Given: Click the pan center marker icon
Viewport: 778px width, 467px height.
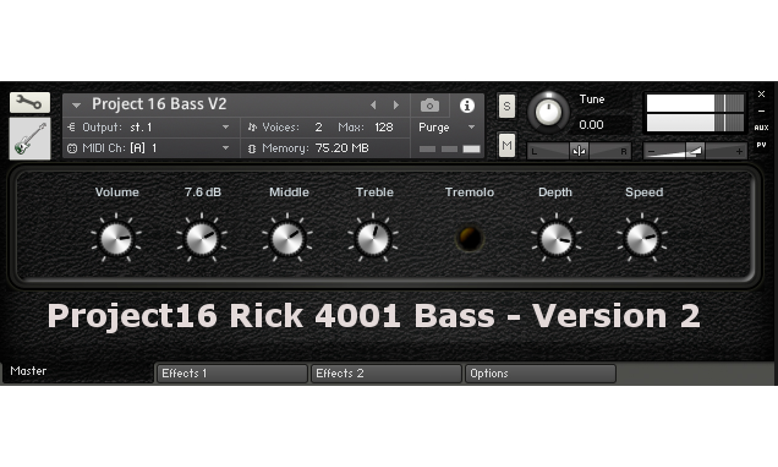Looking at the screenshot, I should pyautogui.click(x=579, y=151).
